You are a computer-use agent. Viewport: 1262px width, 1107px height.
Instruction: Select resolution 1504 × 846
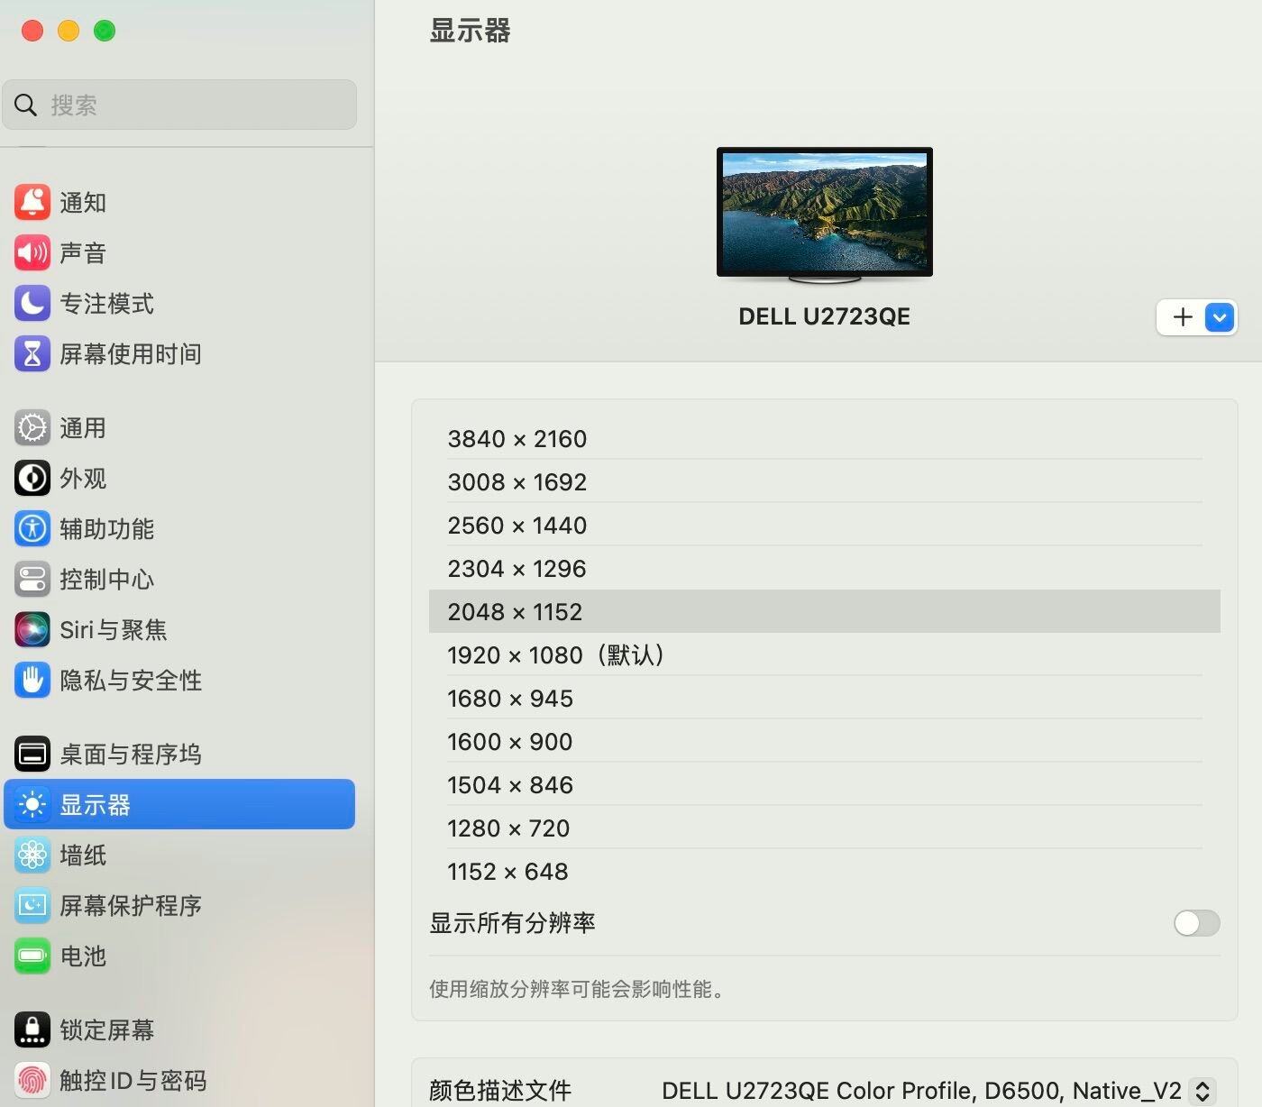point(825,784)
